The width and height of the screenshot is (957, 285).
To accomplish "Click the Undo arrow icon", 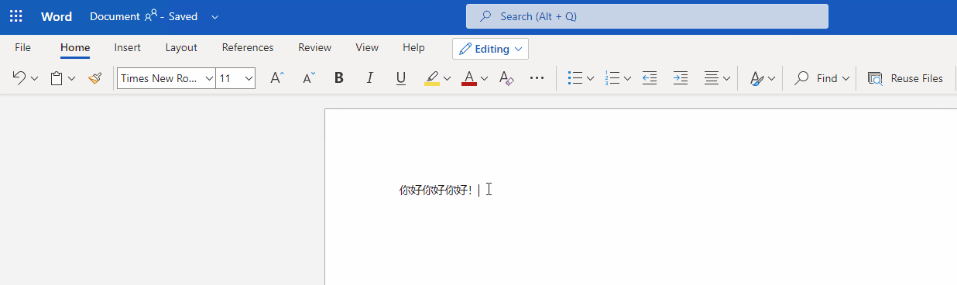I will 19,78.
